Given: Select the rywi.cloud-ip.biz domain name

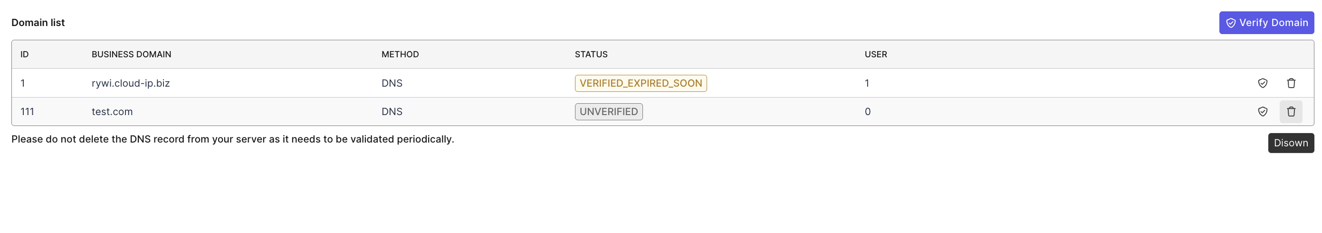Looking at the screenshot, I should [x=130, y=83].
